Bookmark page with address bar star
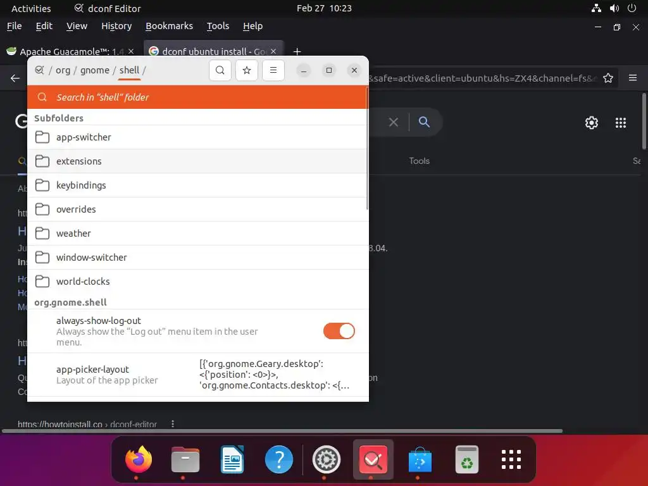648x486 pixels. [x=608, y=78]
